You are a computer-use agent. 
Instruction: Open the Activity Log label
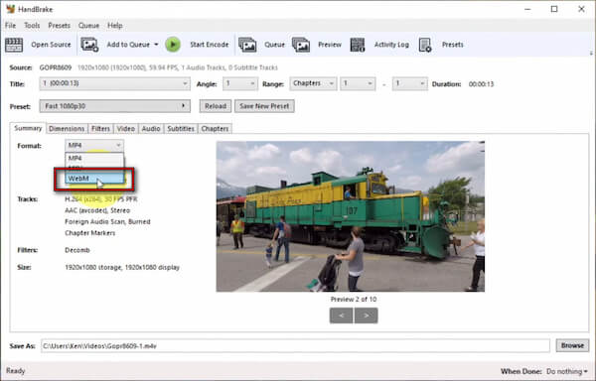[391, 45]
